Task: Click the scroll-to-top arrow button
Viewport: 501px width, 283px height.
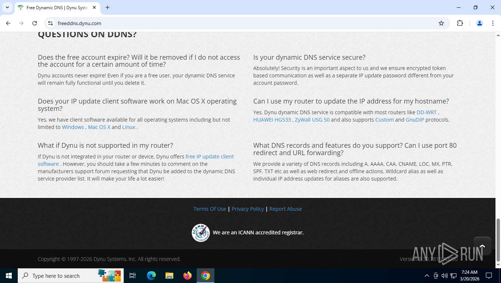Action: pos(482,246)
